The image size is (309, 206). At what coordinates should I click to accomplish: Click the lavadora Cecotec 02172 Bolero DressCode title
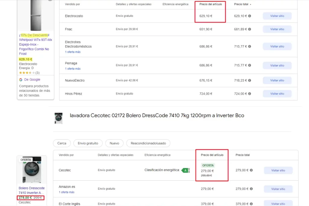point(157,116)
